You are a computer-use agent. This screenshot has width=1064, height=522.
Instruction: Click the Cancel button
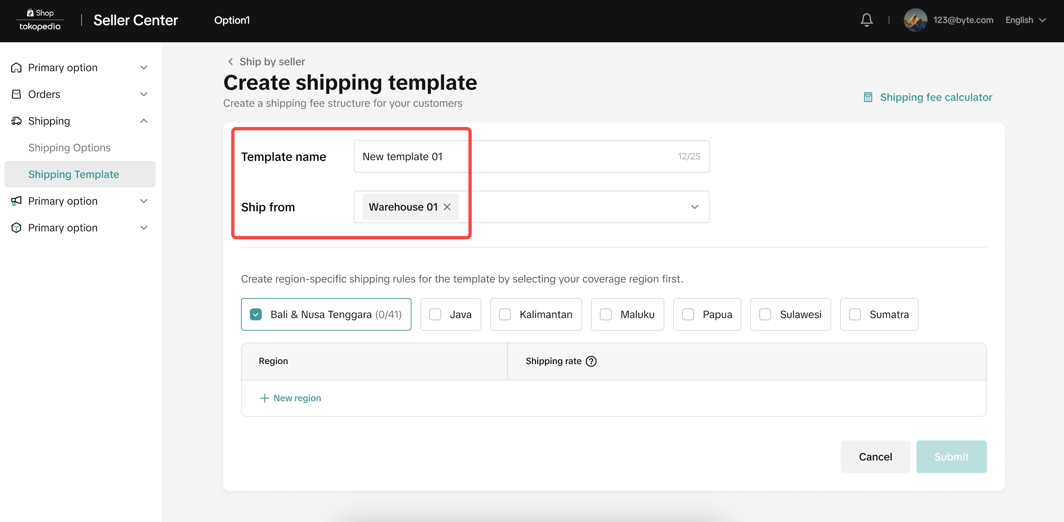pos(875,457)
